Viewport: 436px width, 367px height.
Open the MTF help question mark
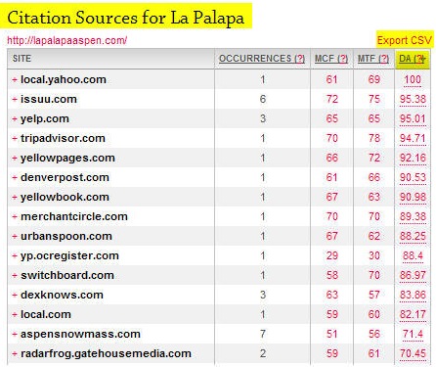point(384,59)
